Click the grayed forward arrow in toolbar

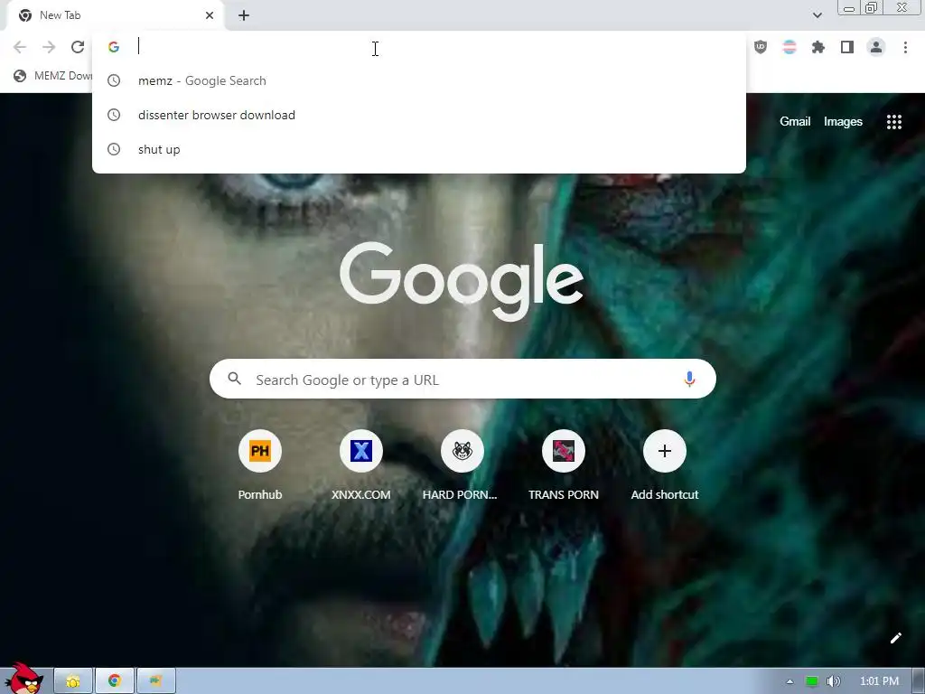click(x=49, y=47)
